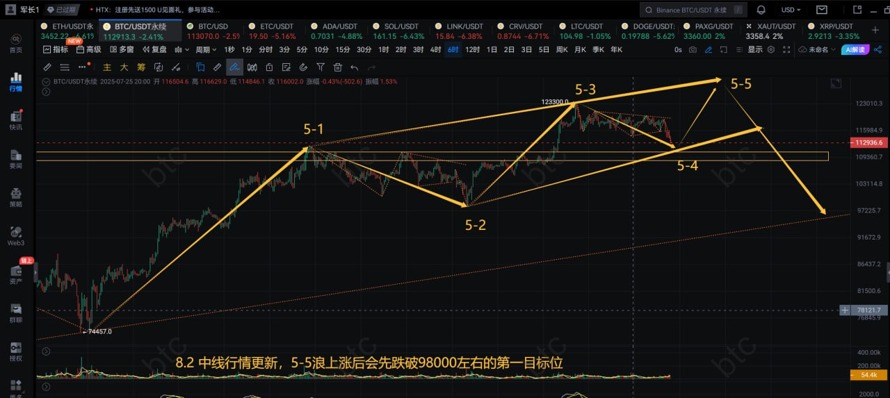This screenshot has height=398, width=890.
Task: Open the 复盘 replay button
Action: click(x=154, y=50)
